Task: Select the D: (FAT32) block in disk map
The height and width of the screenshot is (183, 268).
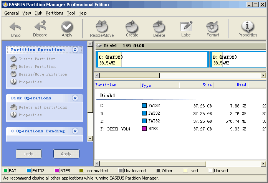Action: [238, 59]
